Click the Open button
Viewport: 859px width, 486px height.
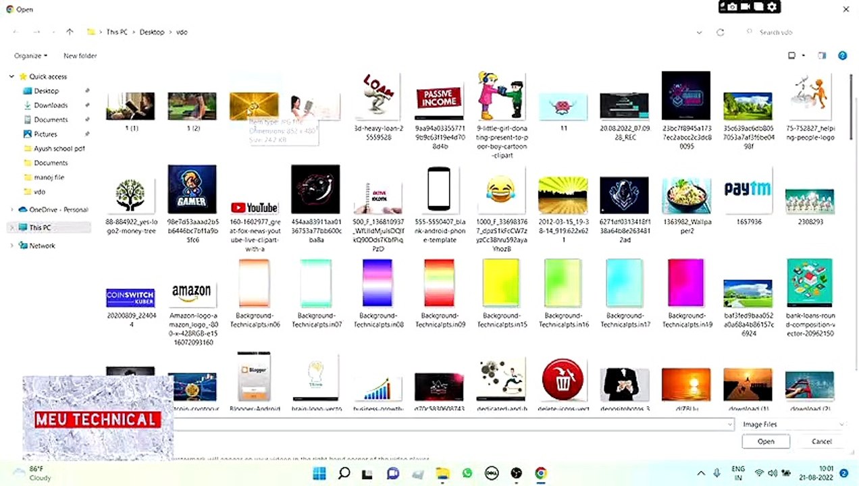766,441
